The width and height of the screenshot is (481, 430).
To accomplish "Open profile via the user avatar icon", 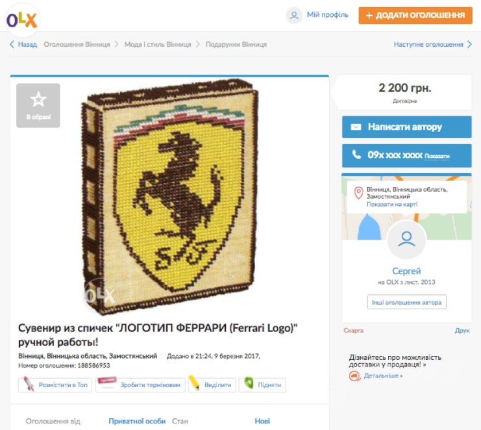I will (294, 15).
